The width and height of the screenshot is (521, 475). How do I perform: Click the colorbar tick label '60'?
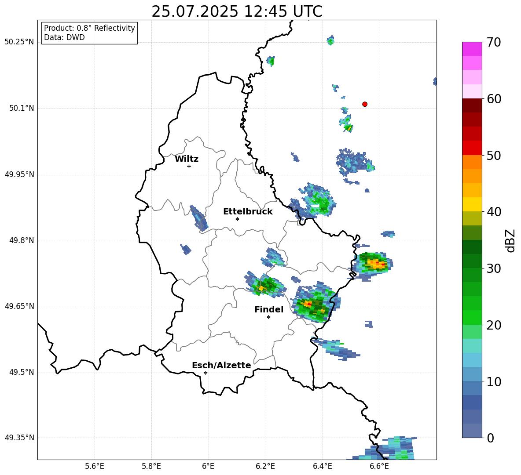pyautogui.click(x=494, y=99)
